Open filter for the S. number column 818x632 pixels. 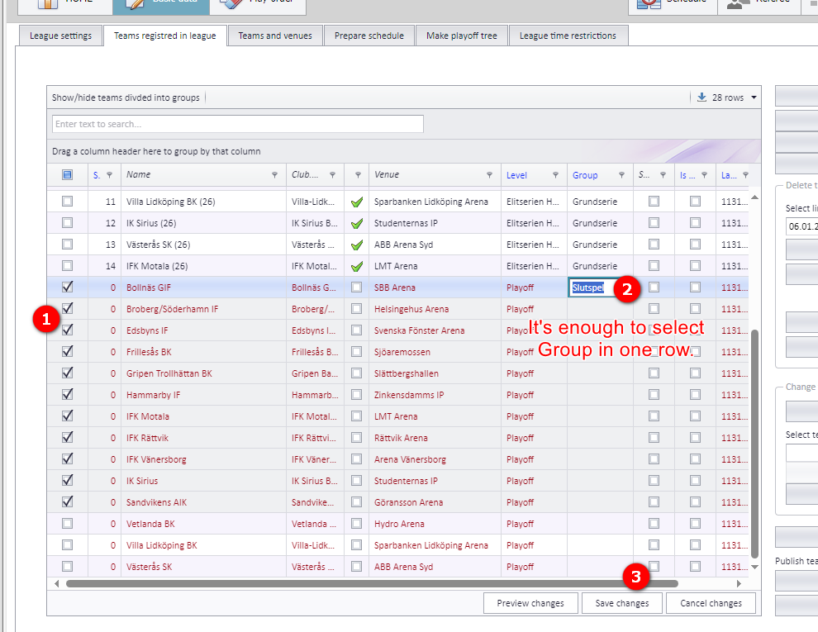tap(110, 175)
